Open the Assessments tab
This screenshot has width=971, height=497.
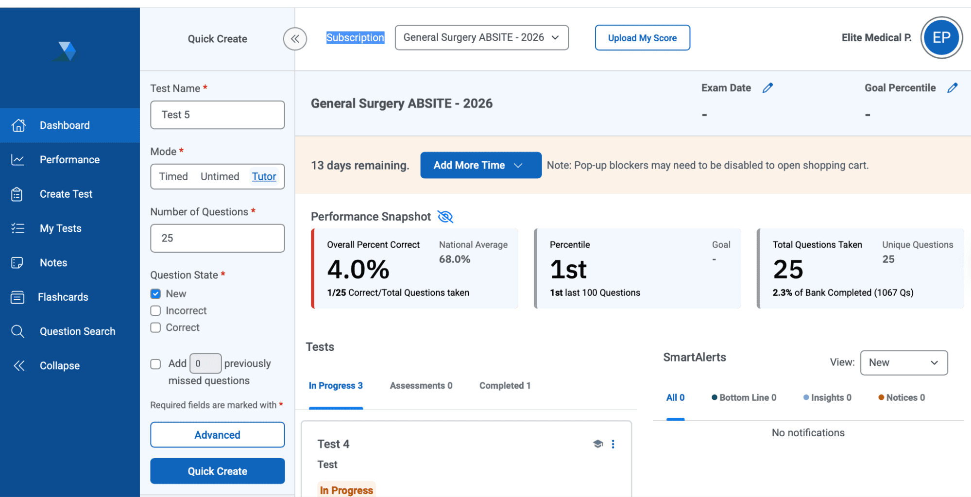[x=421, y=385]
